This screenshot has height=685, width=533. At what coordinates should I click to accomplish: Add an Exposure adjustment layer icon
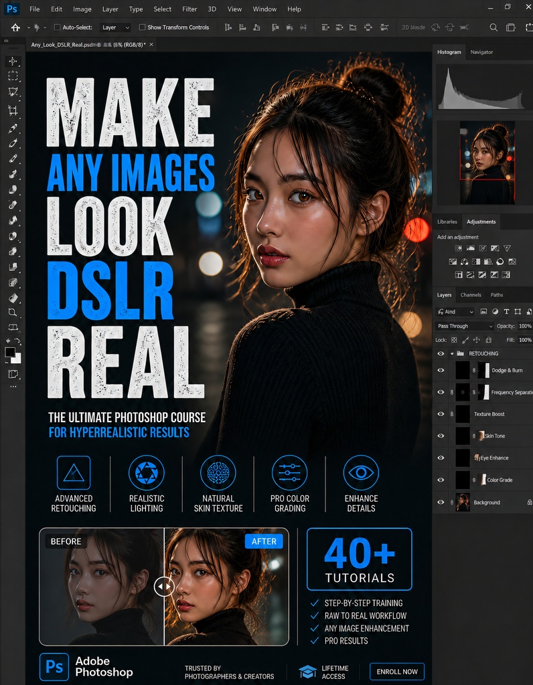coord(495,248)
